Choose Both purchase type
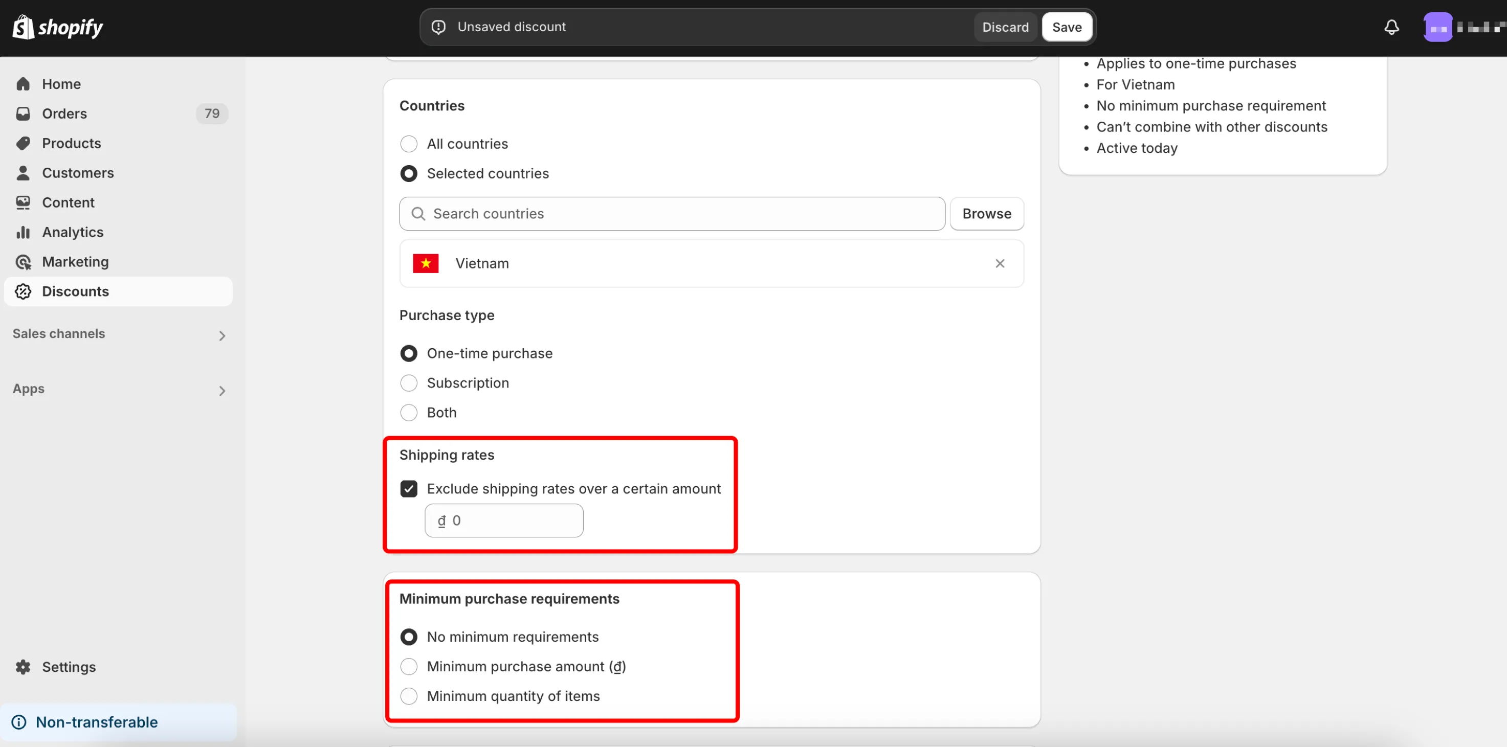The image size is (1507, 747). pos(408,413)
